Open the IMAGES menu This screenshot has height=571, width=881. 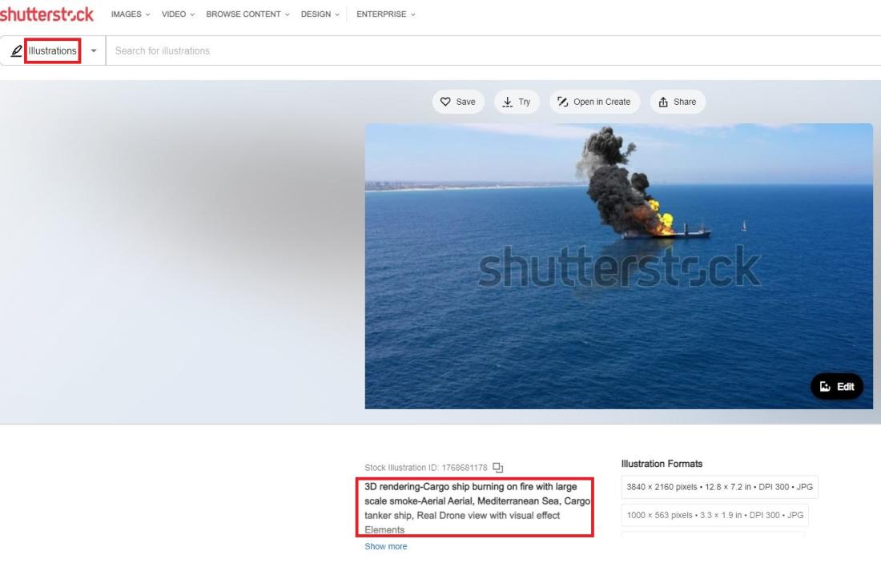[131, 14]
